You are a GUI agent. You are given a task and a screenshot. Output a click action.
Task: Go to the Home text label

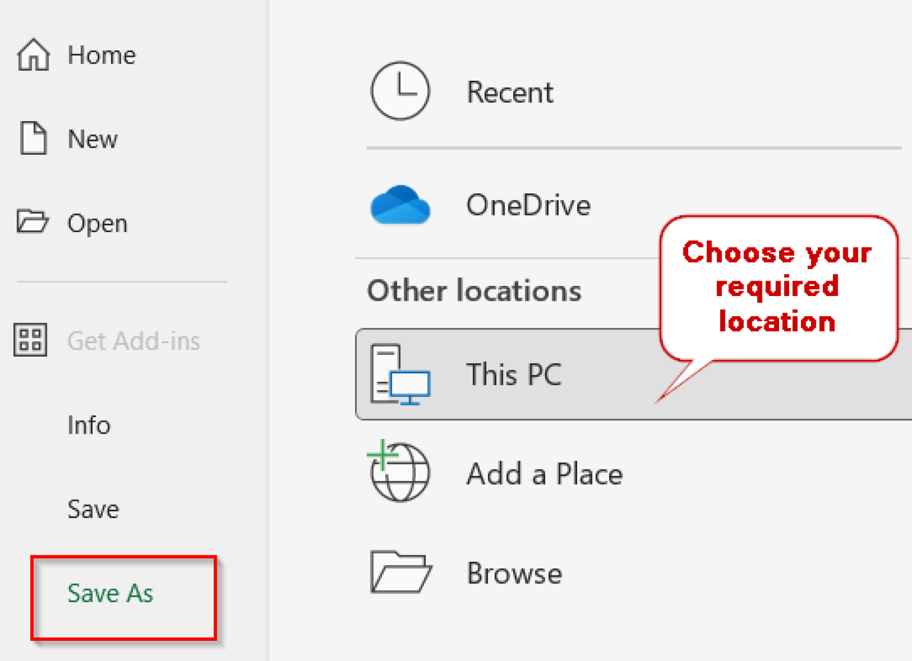[102, 55]
